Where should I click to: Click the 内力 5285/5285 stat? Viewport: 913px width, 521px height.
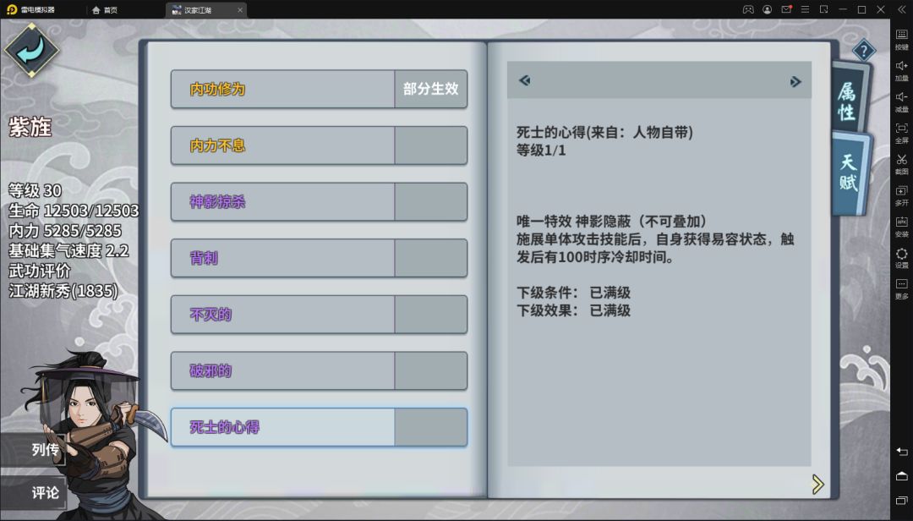coord(65,230)
